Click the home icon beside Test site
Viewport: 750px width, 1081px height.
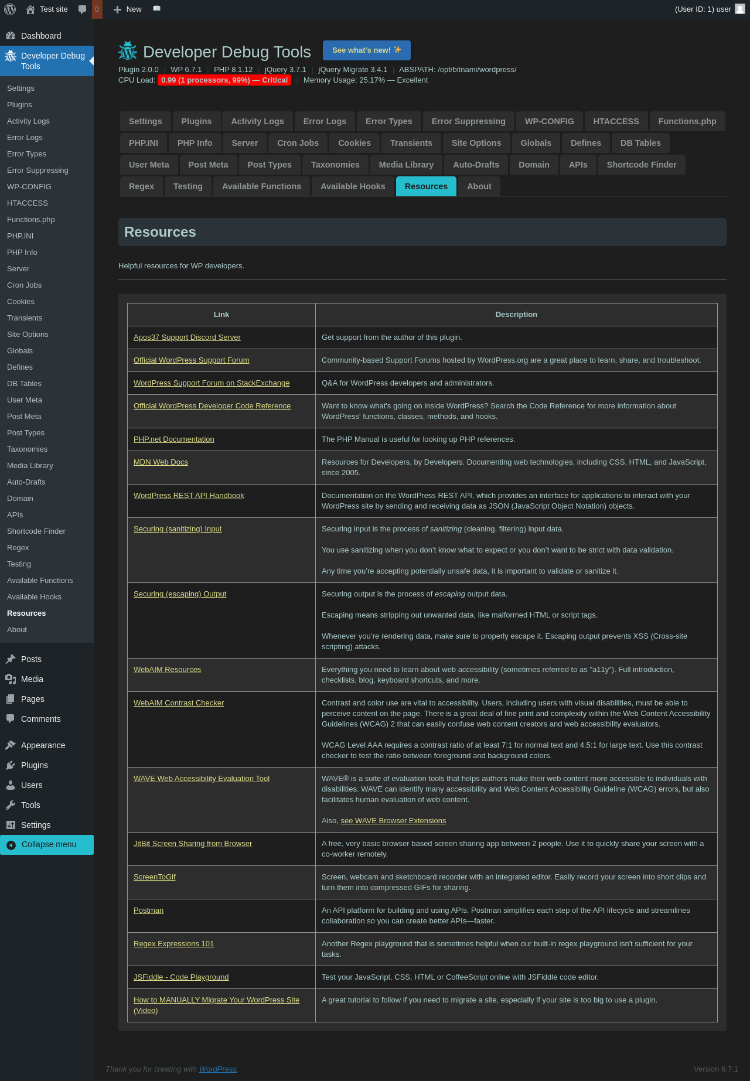pos(30,9)
